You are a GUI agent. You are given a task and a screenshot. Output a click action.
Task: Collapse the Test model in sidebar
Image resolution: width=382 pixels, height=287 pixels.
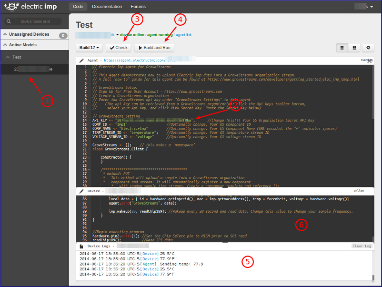(7, 57)
